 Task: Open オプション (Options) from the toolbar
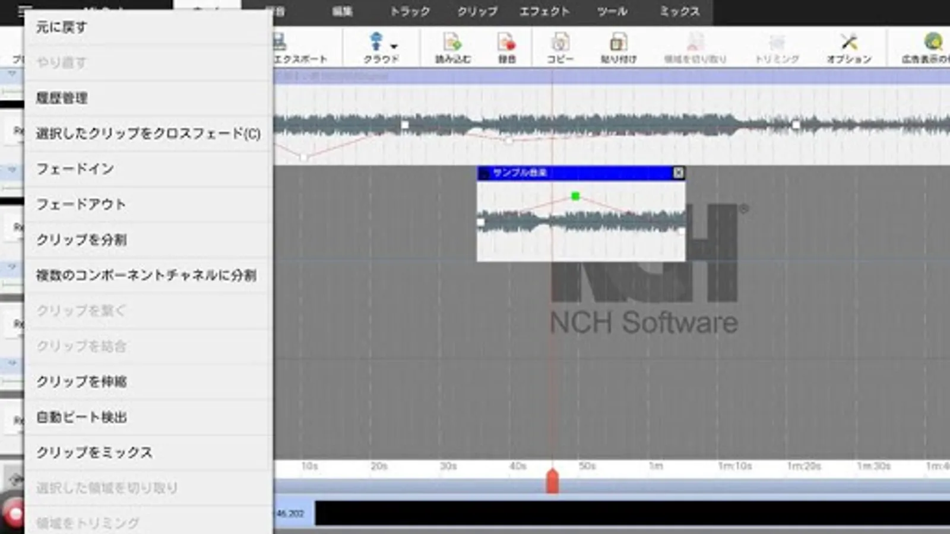click(849, 47)
